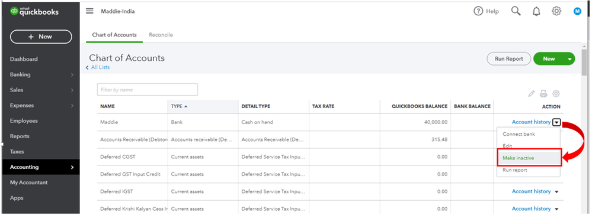Image resolution: width=592 pixels, height=215 pixels.
Task: Click the + New button in the sidebar
Action: point(41,37)
